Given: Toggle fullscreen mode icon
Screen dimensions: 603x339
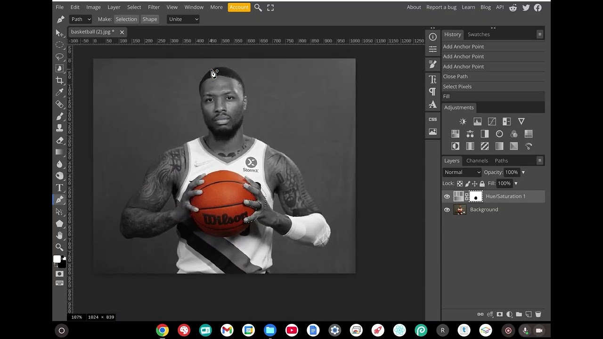Looking at the screenshot, I should click(x=270, y=8).
